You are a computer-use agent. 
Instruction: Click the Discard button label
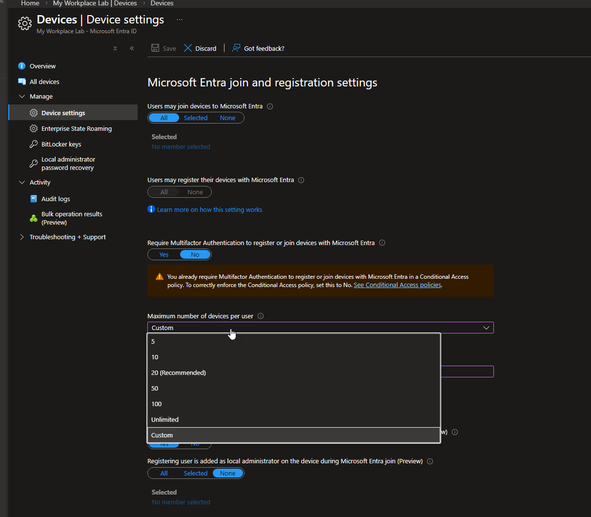(206, 48)
